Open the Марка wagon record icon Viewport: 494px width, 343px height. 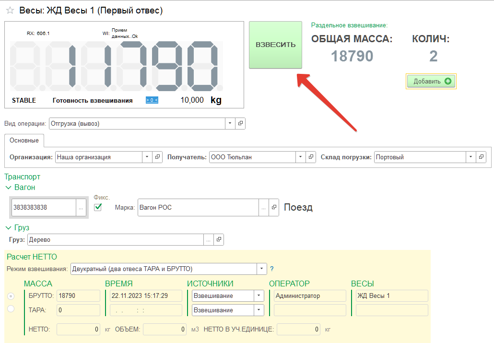[x=274, y=208]
